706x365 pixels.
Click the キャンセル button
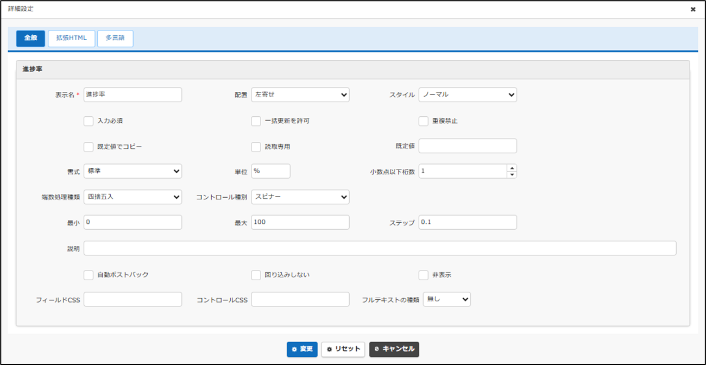tap(394, 349)
